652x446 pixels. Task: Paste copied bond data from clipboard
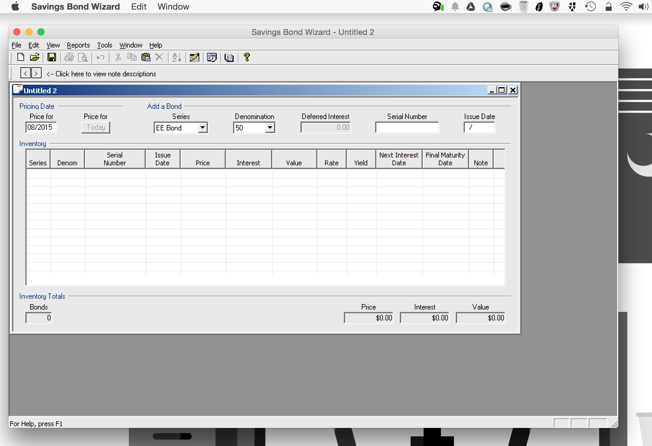click(x=146, y=57)
